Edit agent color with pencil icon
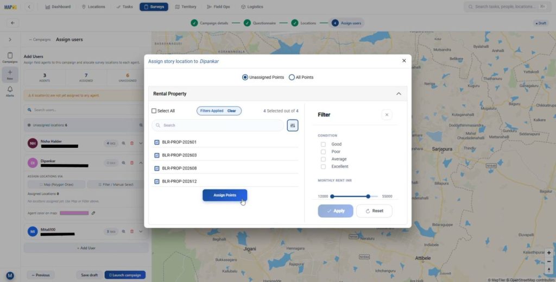Screen dimensions: 556x282 pos(93,213)
